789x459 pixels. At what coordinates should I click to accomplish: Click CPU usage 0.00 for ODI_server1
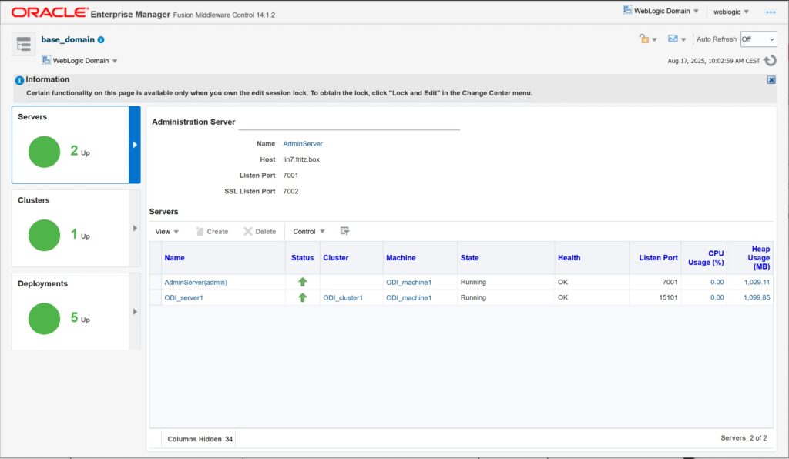(717, 297)
